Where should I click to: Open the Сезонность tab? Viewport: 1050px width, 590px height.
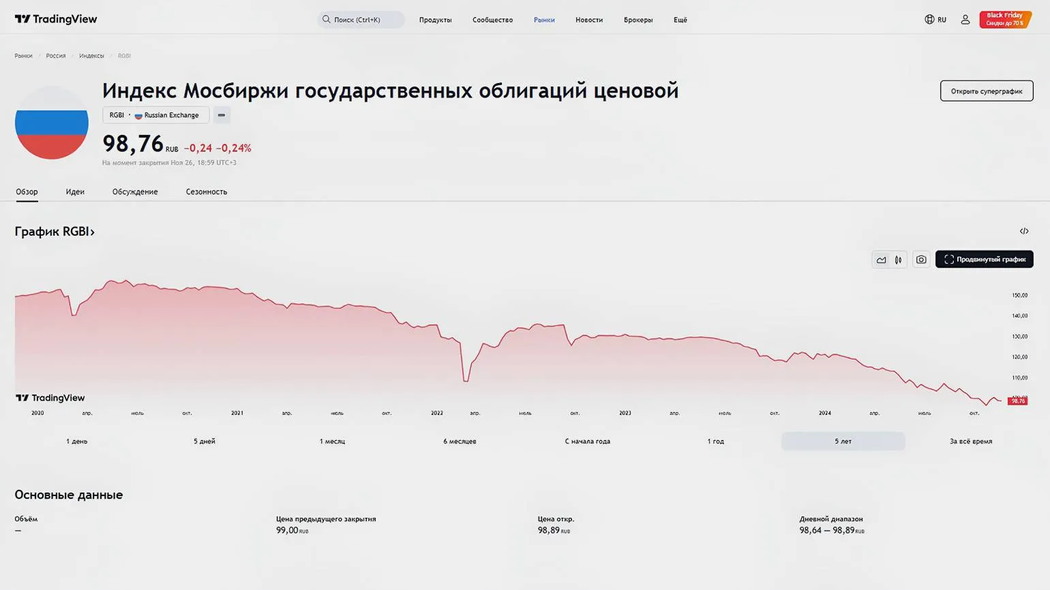(x=206, y=192)
